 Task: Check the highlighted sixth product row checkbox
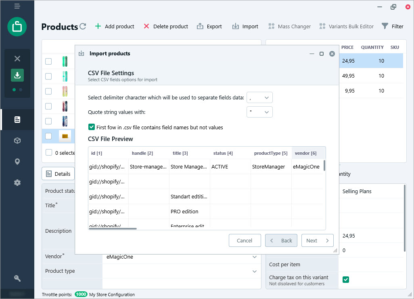coord(48,136)
